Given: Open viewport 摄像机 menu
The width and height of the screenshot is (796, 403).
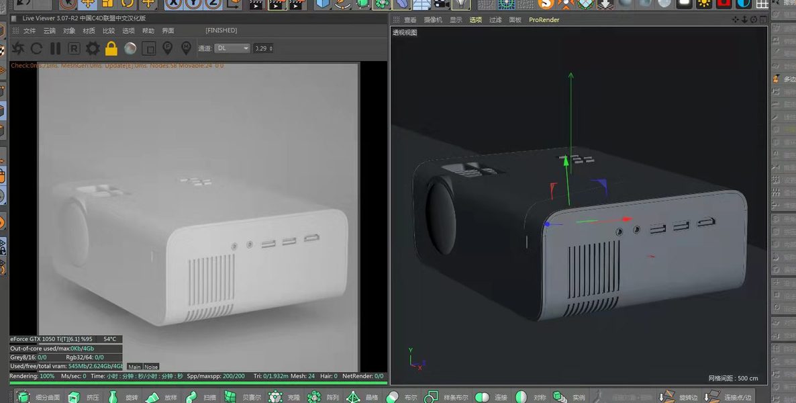Looking at the screenshot, I should [x=433, y=20].
